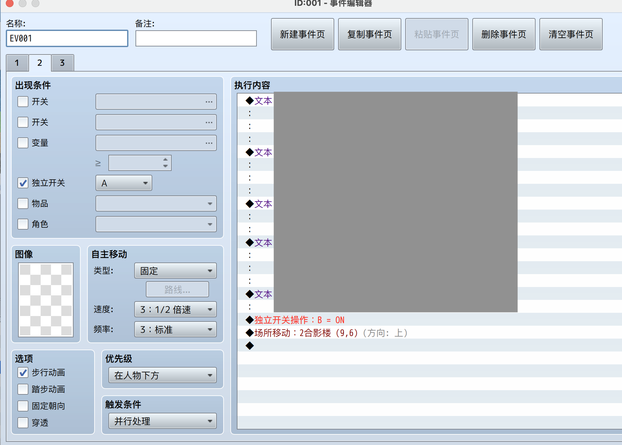Open frequency 3：标准 dropdown
The image size is (622, 445).
[x=176, y=330]
